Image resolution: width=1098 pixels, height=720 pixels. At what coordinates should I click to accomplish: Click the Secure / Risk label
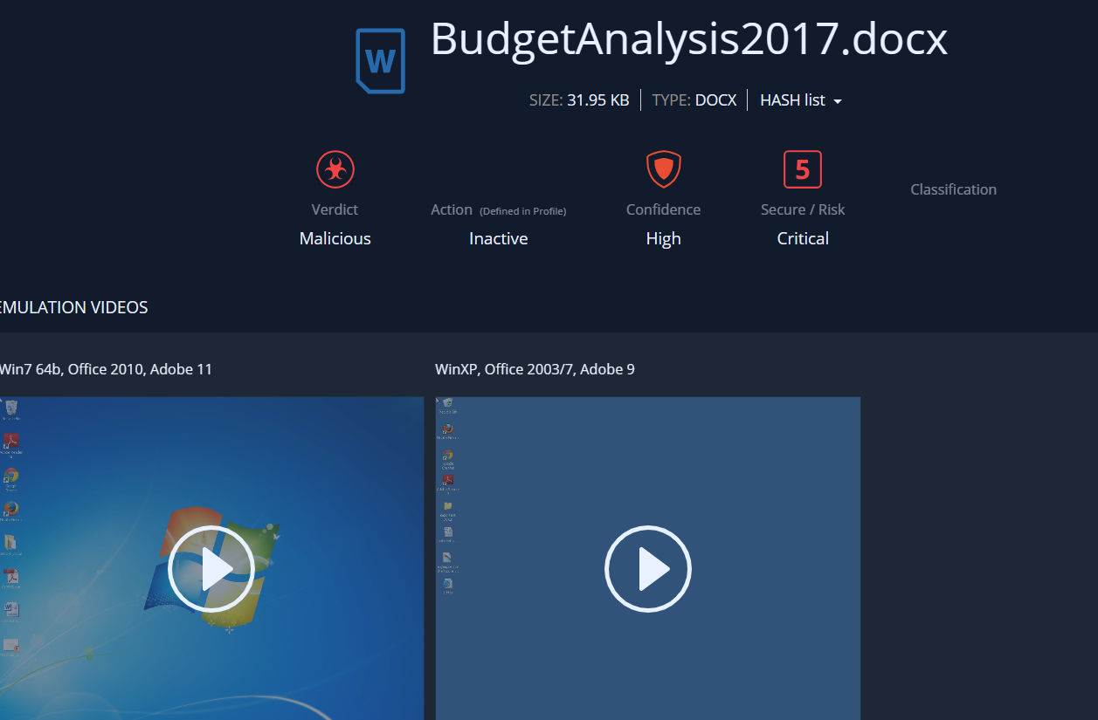803,209
